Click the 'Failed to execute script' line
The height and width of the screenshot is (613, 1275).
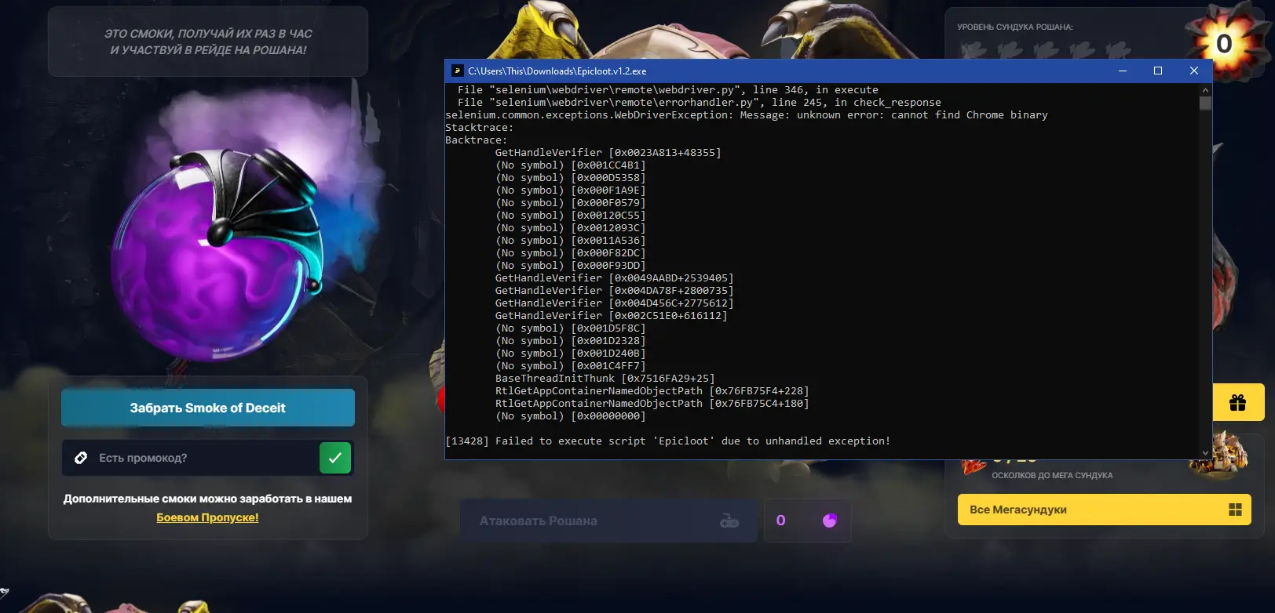(x=668, y=441)
